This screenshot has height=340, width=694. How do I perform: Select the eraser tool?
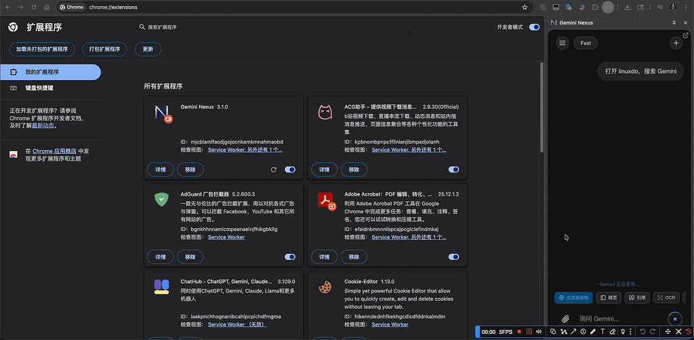613,332
